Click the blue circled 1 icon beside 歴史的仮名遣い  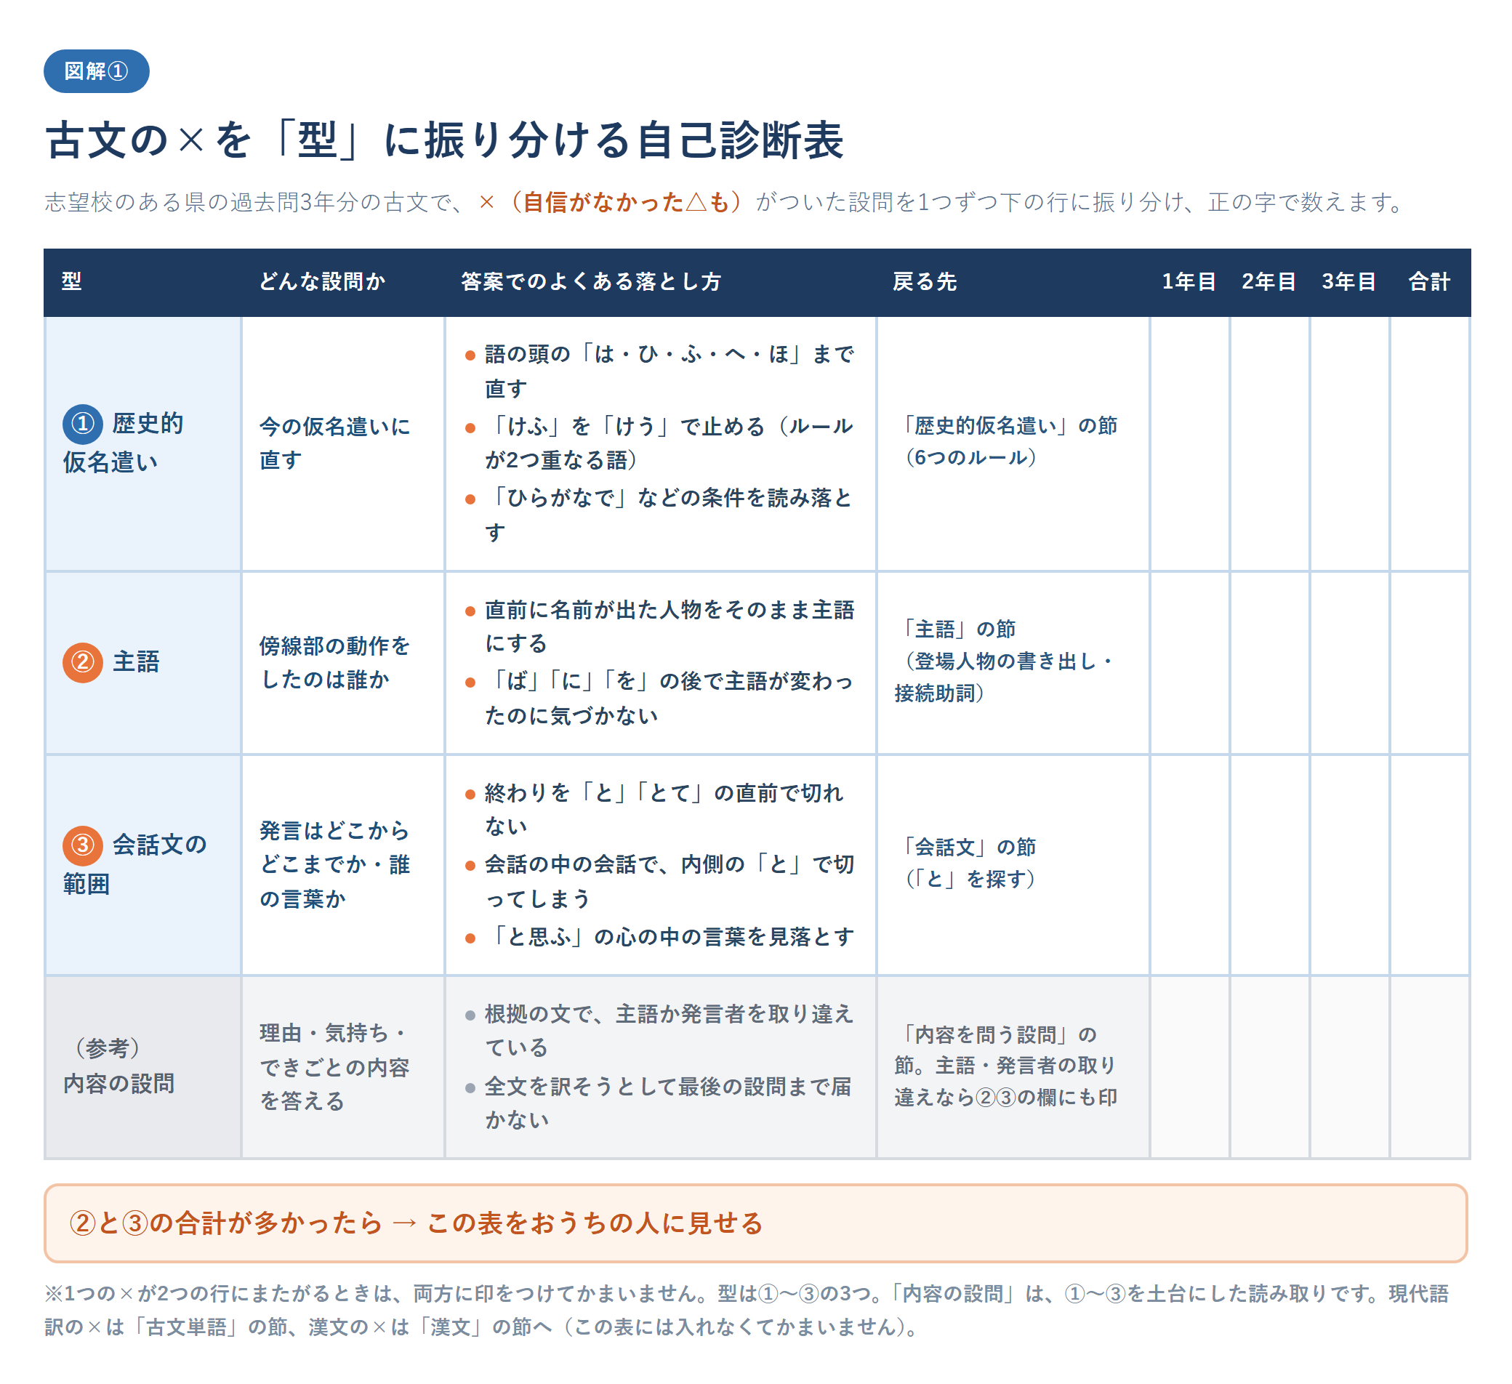click(82, 424)
